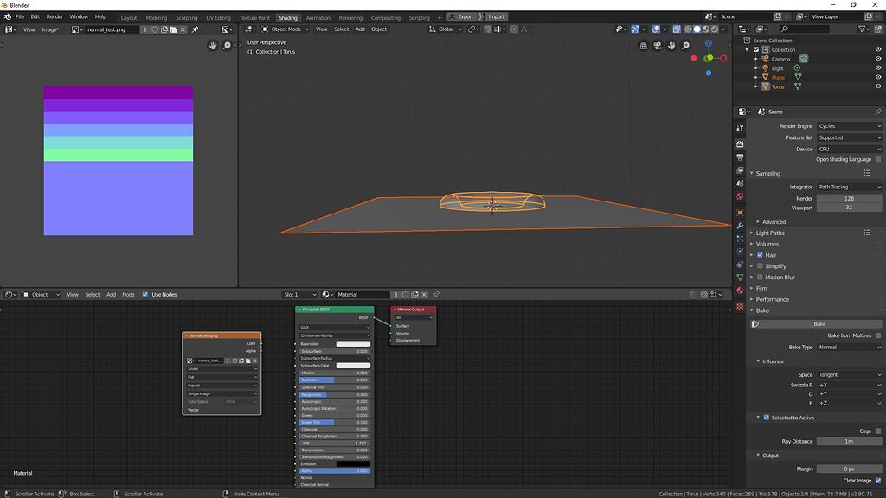886x498 pixels.
Task: Click the Bake button
Action: (x=816, y=324)
